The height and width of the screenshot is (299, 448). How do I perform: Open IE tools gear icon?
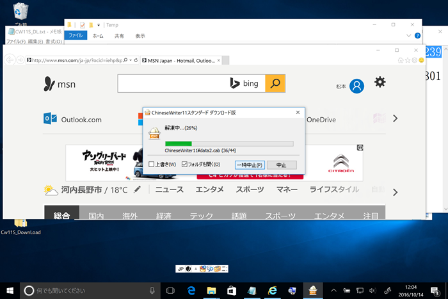(x=414, y=60)
